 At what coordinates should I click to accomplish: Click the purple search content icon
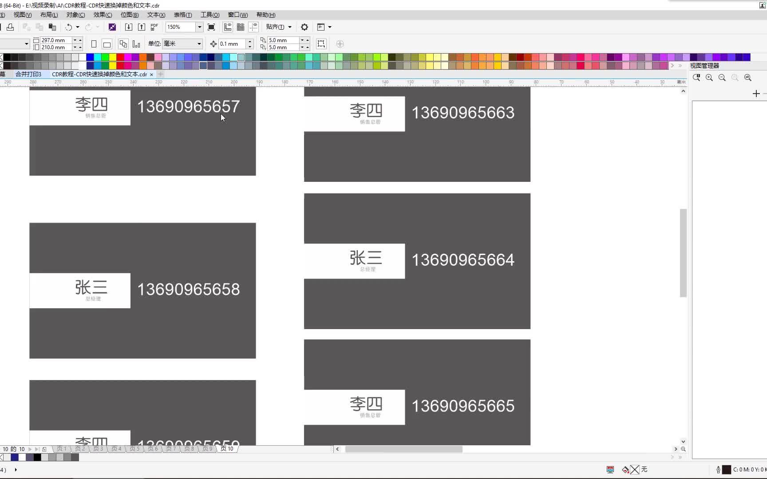coord(112,27)
